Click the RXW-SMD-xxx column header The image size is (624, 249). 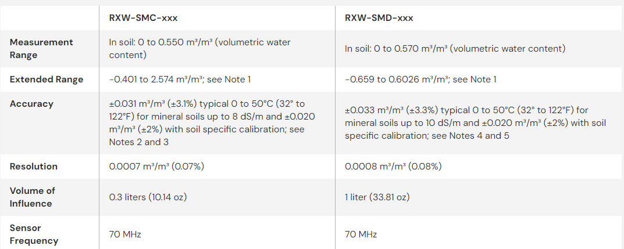[379, 17]
